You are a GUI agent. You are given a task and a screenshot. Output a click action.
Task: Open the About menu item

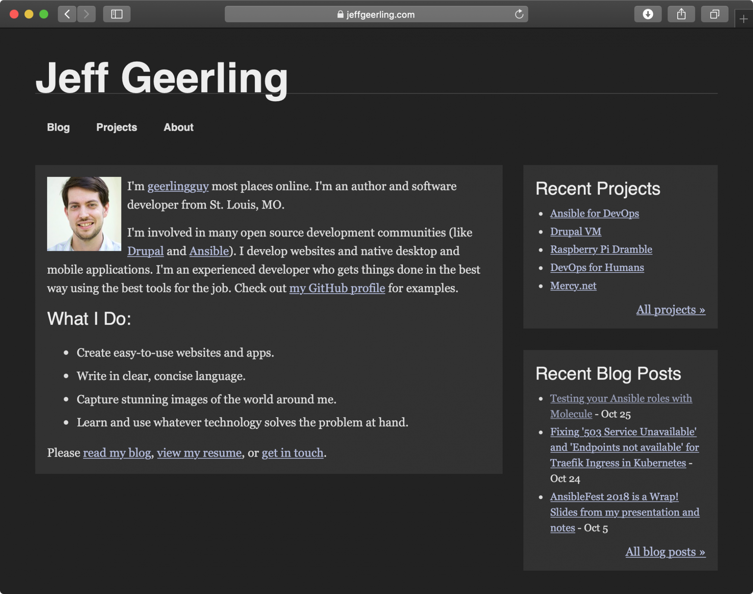(178, 127)
